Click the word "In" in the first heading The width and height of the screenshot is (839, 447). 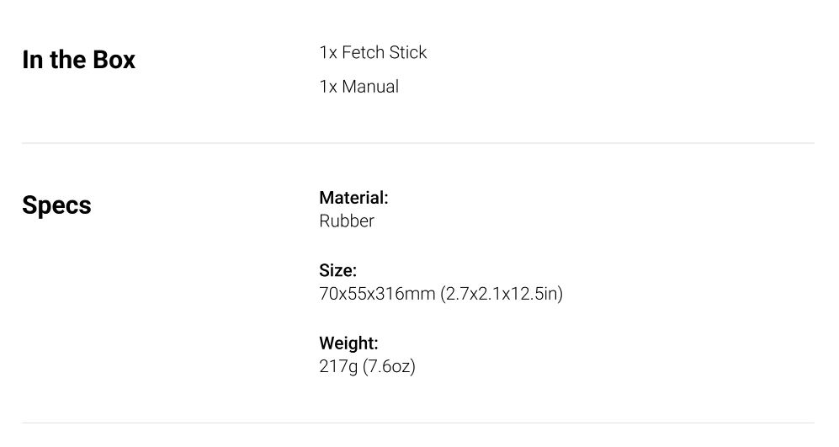pyautogui.click(x=32, y=60)
